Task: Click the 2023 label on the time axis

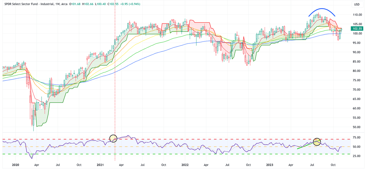Action: click(270, 165)
